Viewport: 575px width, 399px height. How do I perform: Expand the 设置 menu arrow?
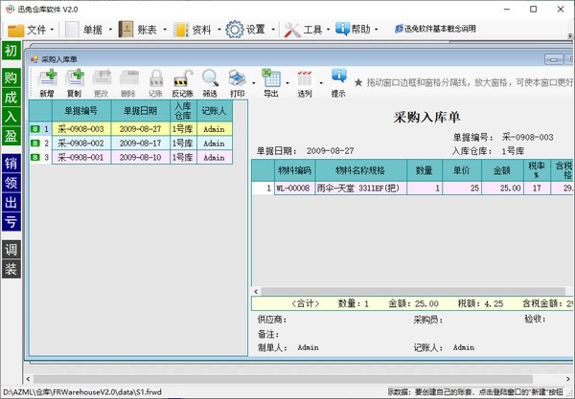click(273, 30)
